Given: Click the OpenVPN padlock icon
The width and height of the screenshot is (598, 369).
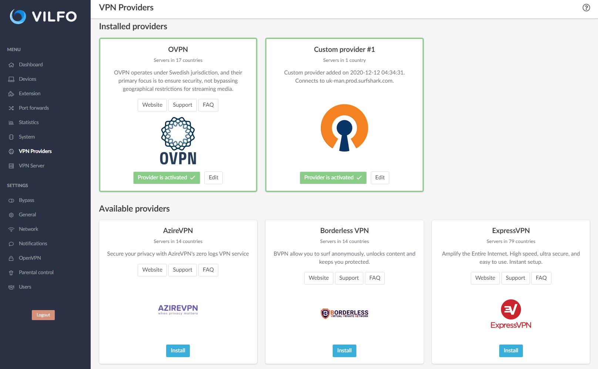Looking at the screenshot, I should pos(11,258).
